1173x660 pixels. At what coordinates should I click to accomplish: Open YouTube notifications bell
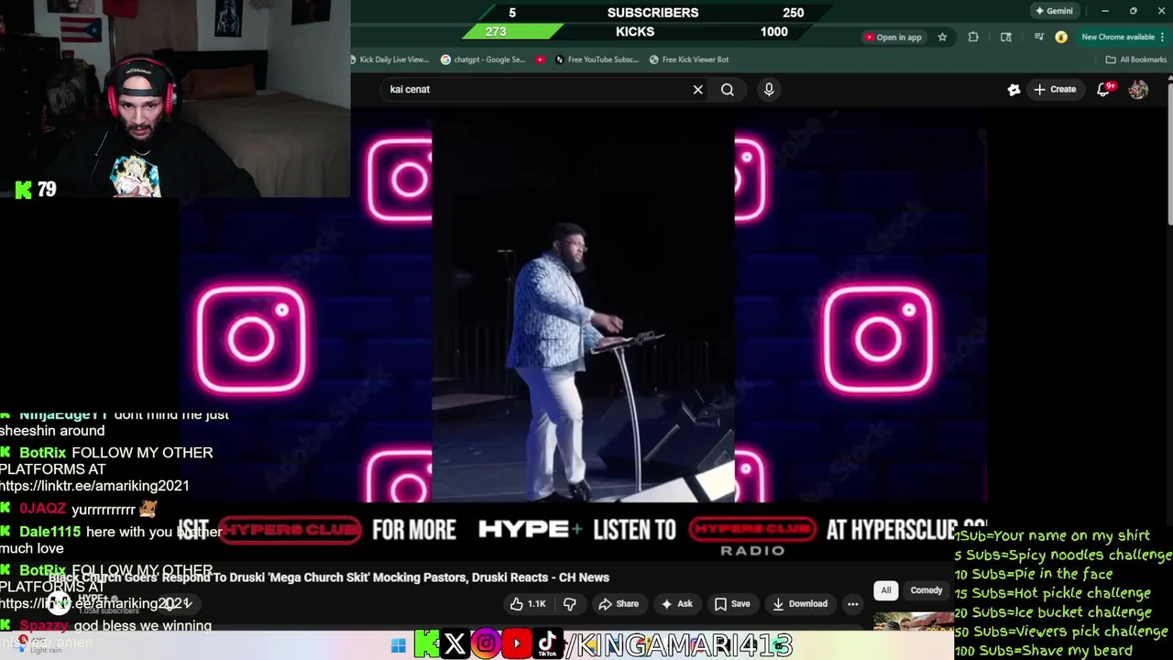click(1104, 89)
